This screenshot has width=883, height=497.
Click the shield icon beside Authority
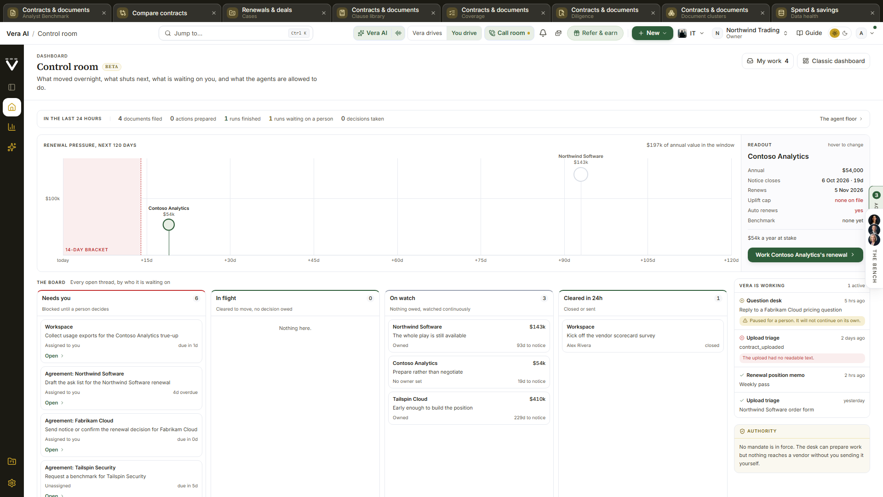coord(742,431)
